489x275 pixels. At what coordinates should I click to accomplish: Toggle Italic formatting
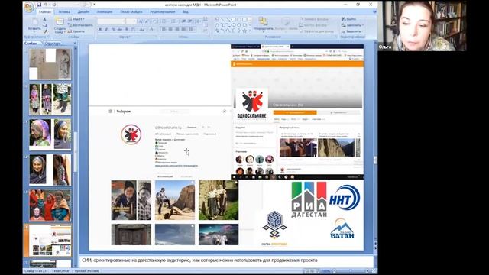[x=106, y=29]
